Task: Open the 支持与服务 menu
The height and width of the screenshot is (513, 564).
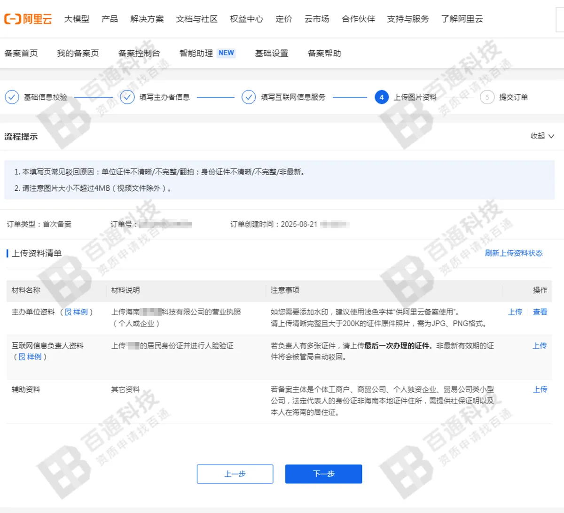Action: click(408, 19)
